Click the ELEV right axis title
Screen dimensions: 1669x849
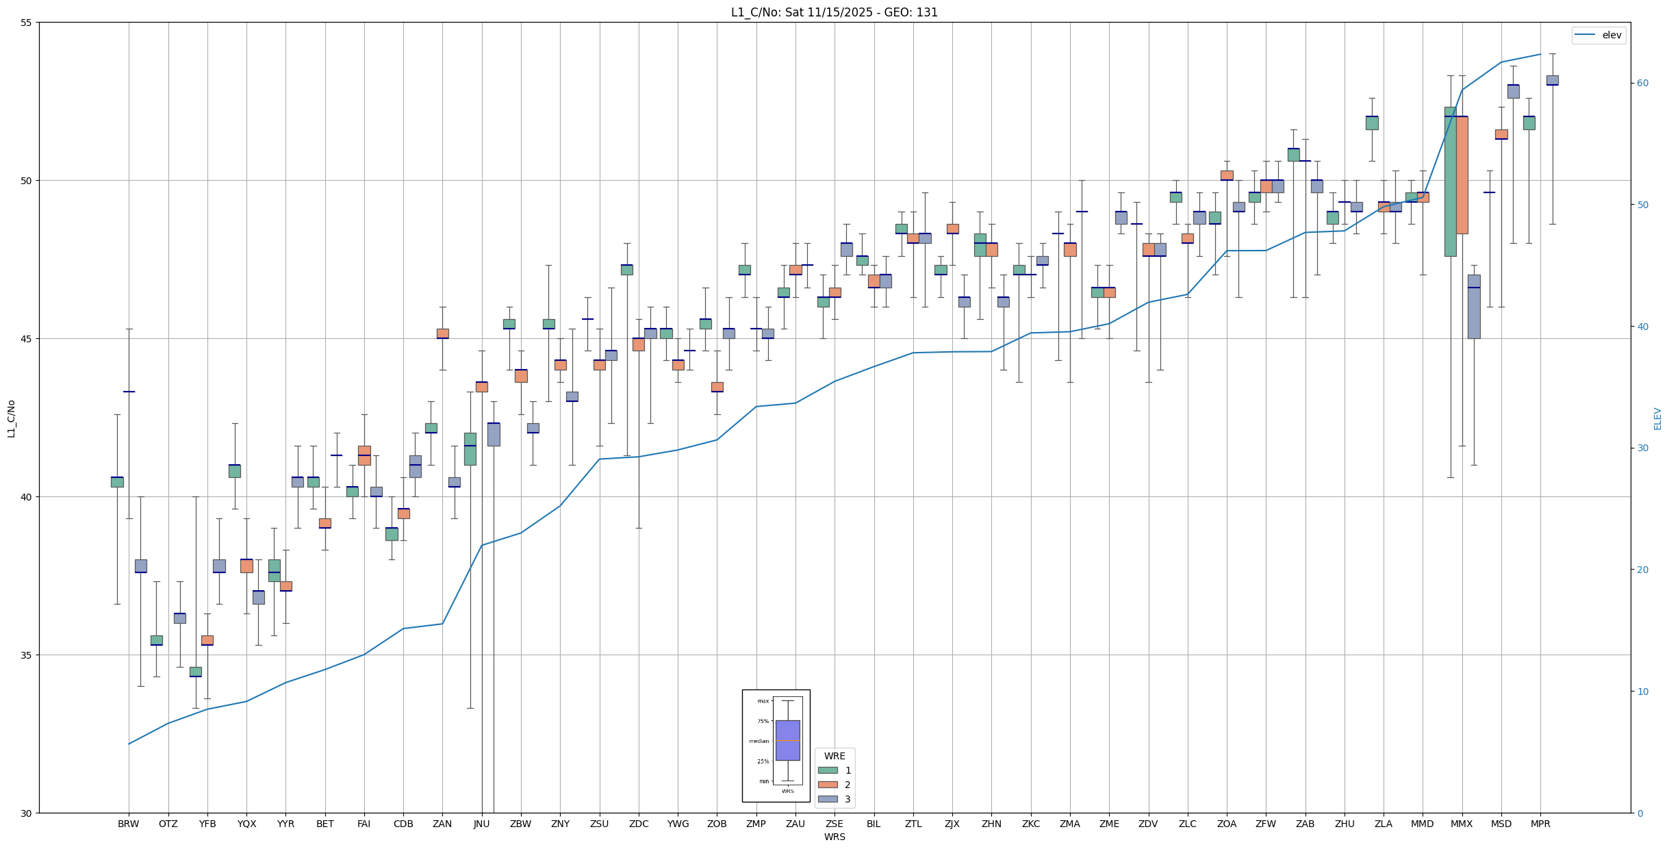[1657, 418]
